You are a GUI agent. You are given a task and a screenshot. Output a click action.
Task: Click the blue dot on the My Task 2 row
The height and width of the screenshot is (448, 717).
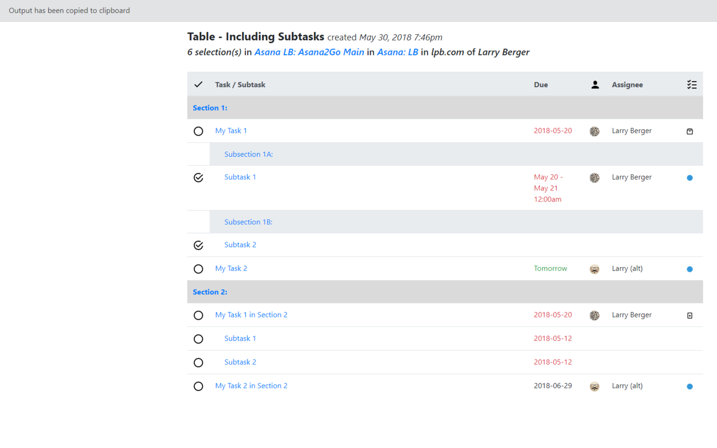click(690, 269)
